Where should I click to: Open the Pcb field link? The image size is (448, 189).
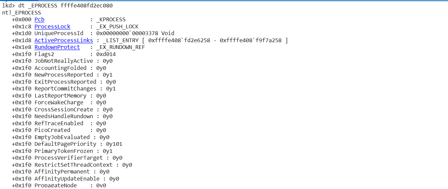[x=39, y=20]
